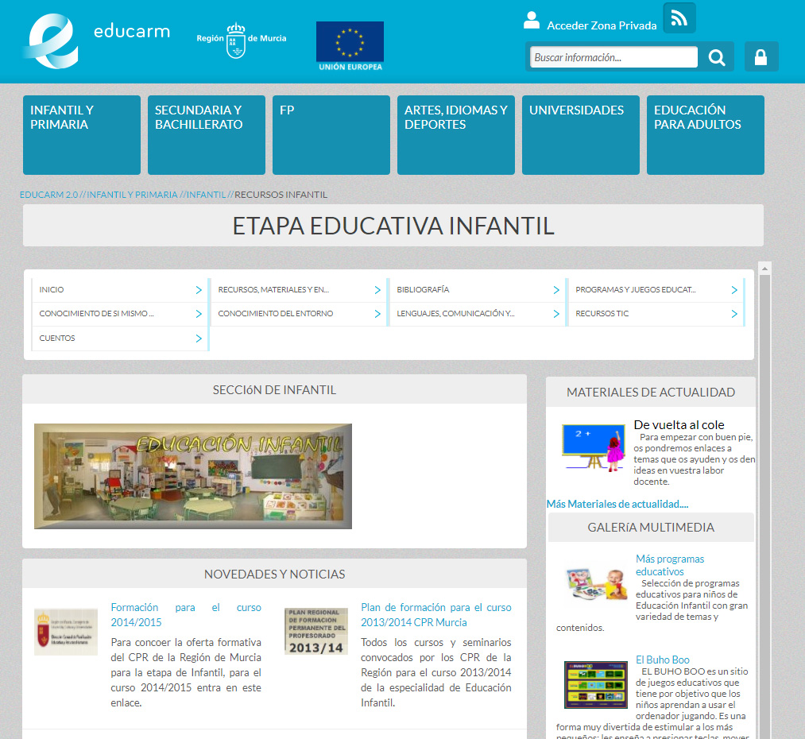This screenshot has height=739, width=805.
Task: Expand the BIBLIOGRAFÍA menu arrow
Action: click(556, 290)
